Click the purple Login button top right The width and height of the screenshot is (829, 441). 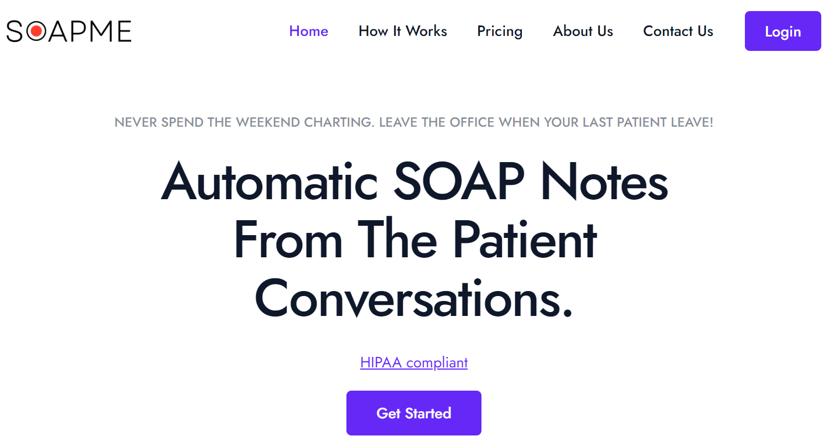(782, 31)
